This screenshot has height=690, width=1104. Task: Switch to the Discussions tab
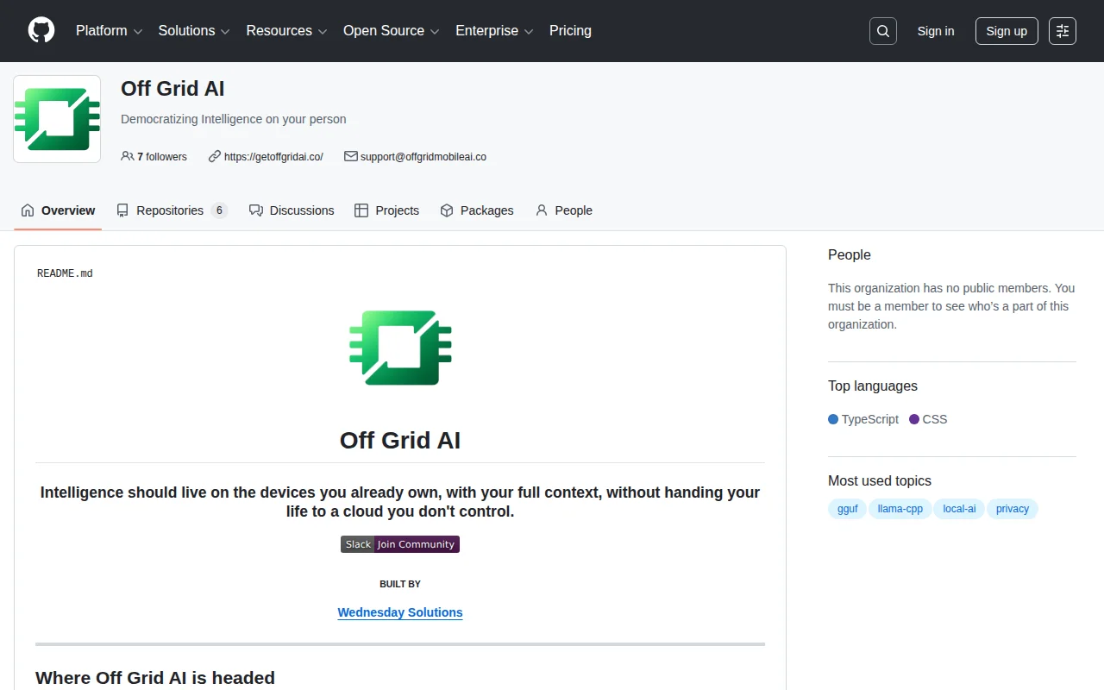pos(292,210)
